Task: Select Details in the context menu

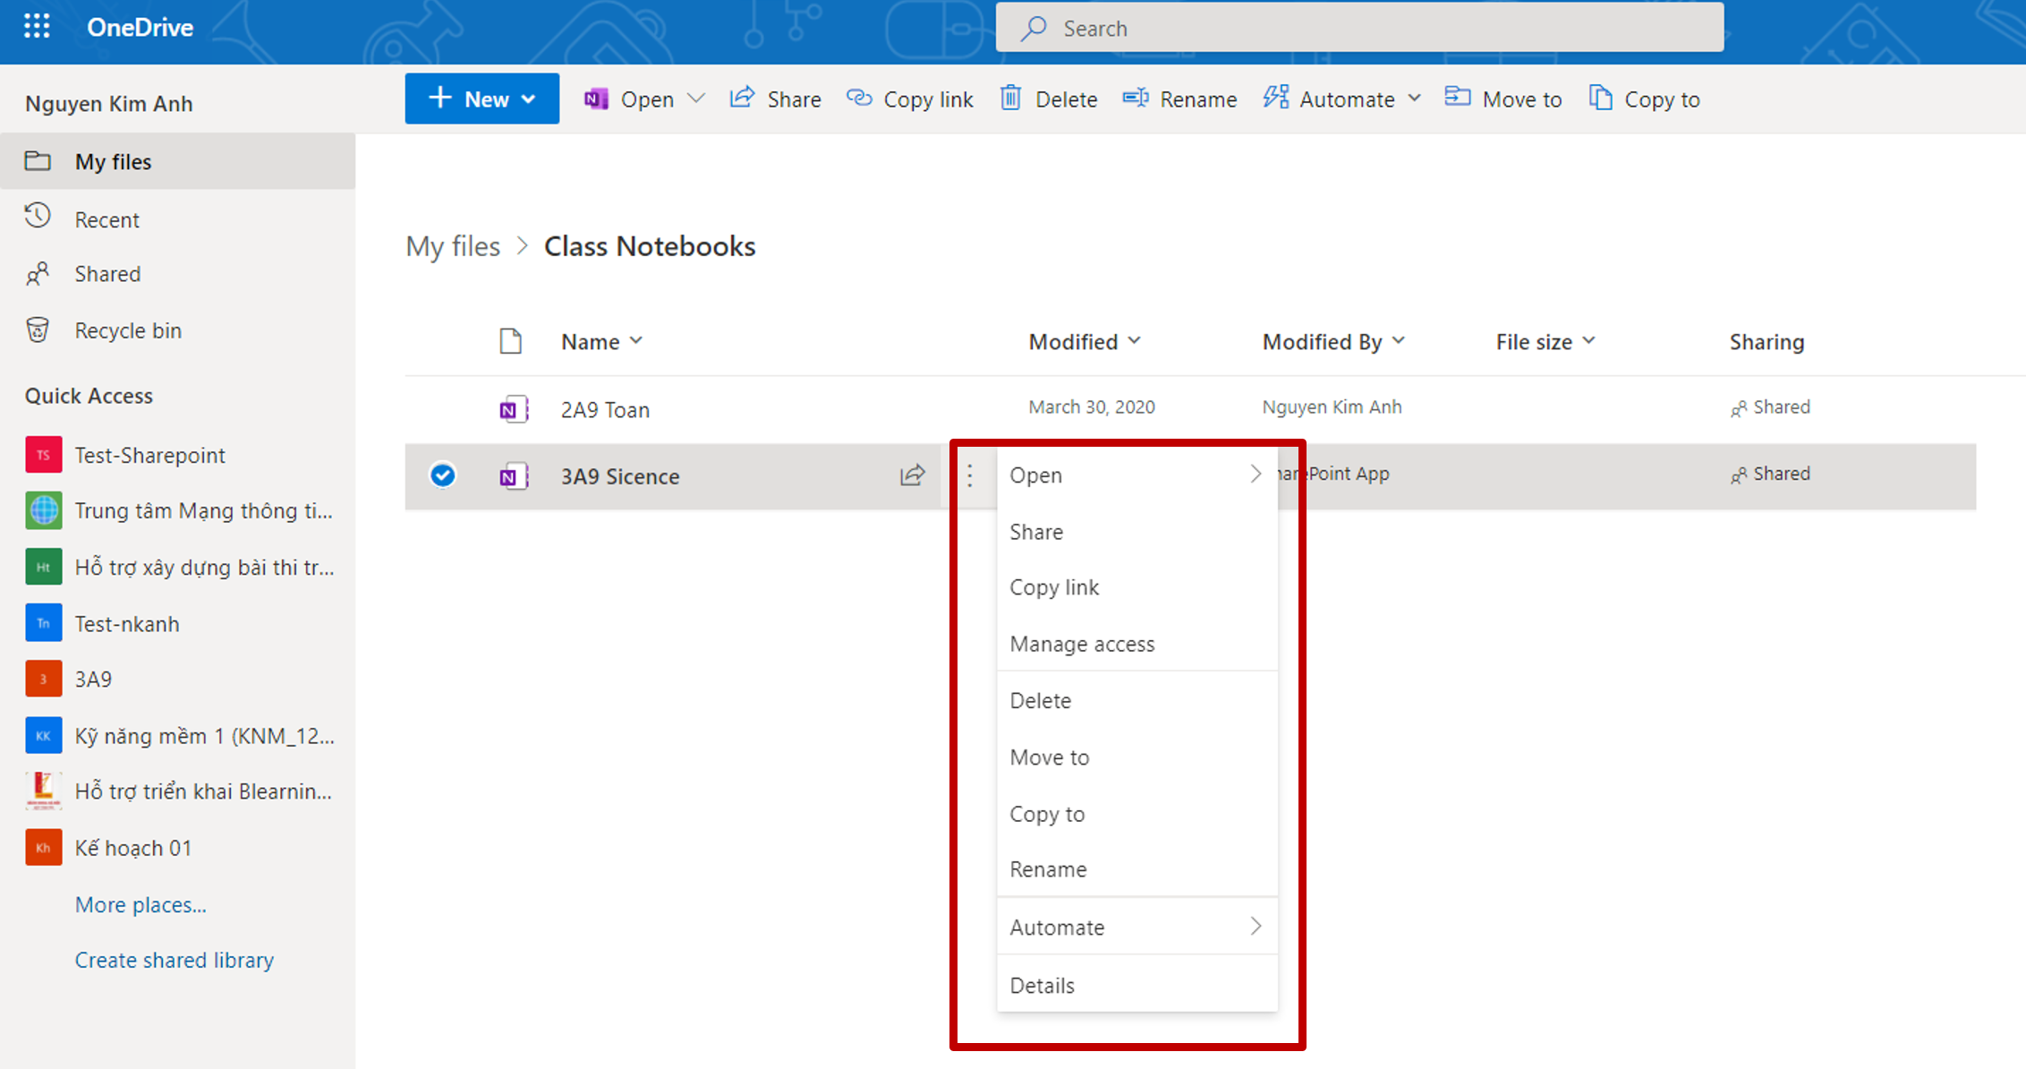Action: coord(1042,985)
